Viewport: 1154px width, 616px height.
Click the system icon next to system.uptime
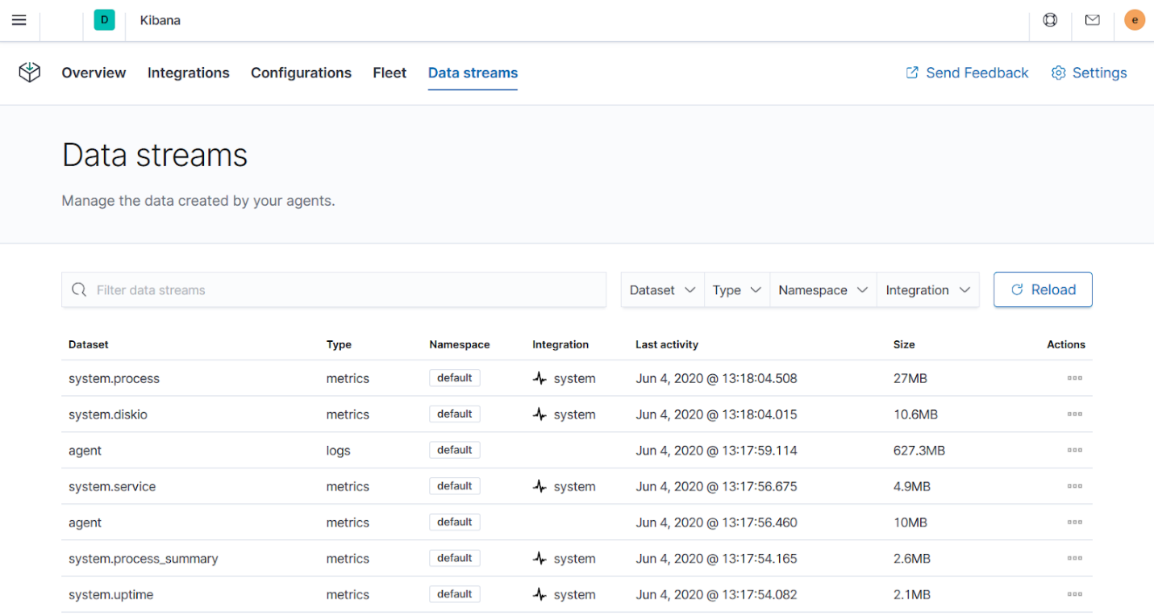[539, 594]
